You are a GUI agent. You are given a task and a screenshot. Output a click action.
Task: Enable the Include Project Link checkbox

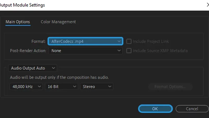pyautogui.click(x=129, y=41)
